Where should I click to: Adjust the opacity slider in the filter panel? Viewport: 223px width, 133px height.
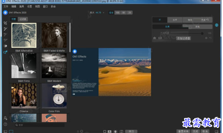pyautogui.click(x=186, y=33)
